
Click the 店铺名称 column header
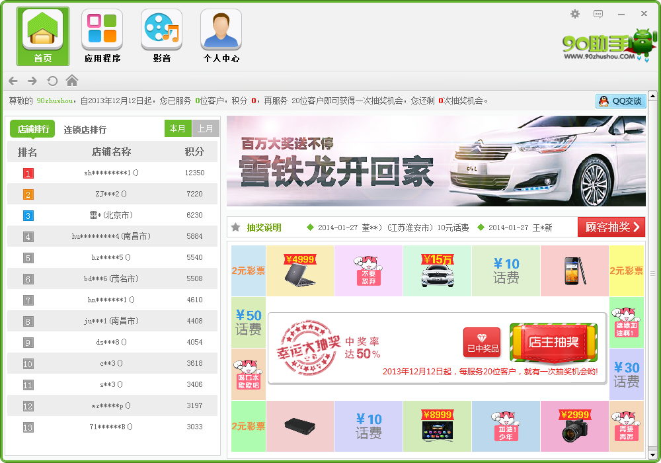pyautogui.click(x=111, y=152)
